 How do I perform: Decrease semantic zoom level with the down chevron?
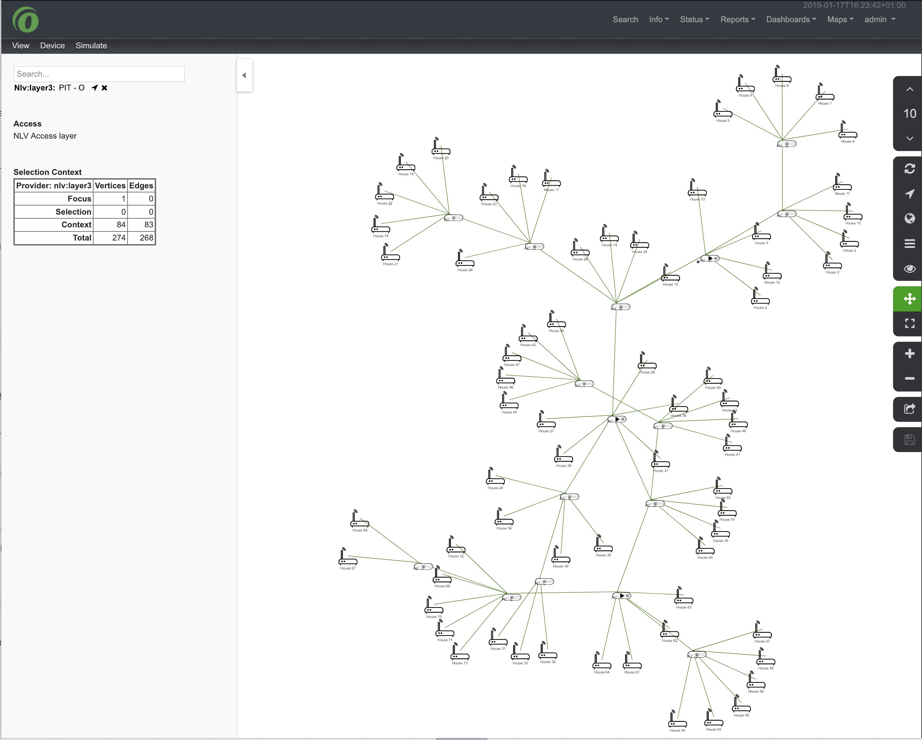click(909, 139)
